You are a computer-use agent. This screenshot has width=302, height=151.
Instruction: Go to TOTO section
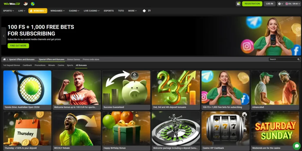121,11
